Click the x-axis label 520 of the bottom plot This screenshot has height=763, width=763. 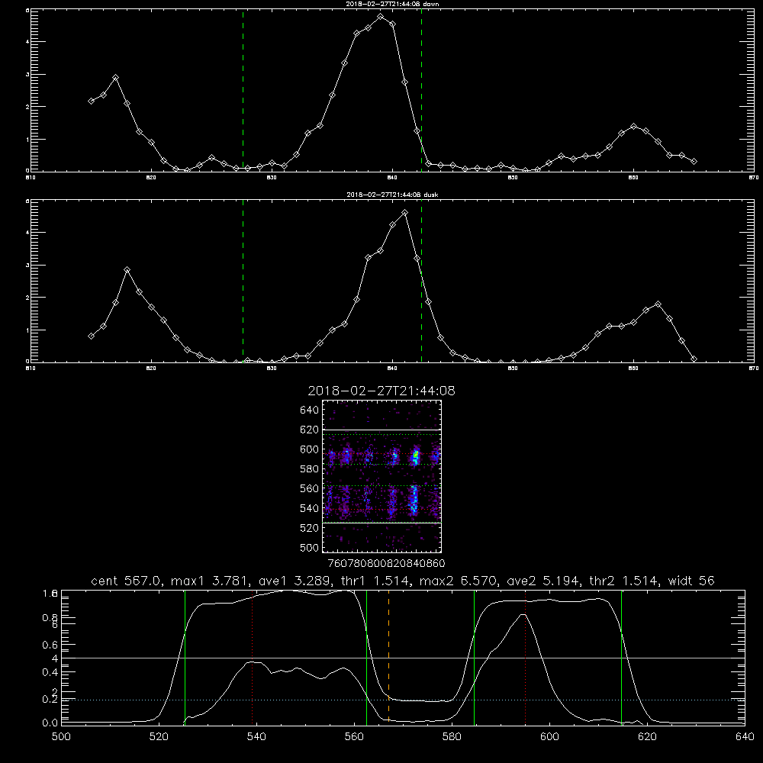159,736
